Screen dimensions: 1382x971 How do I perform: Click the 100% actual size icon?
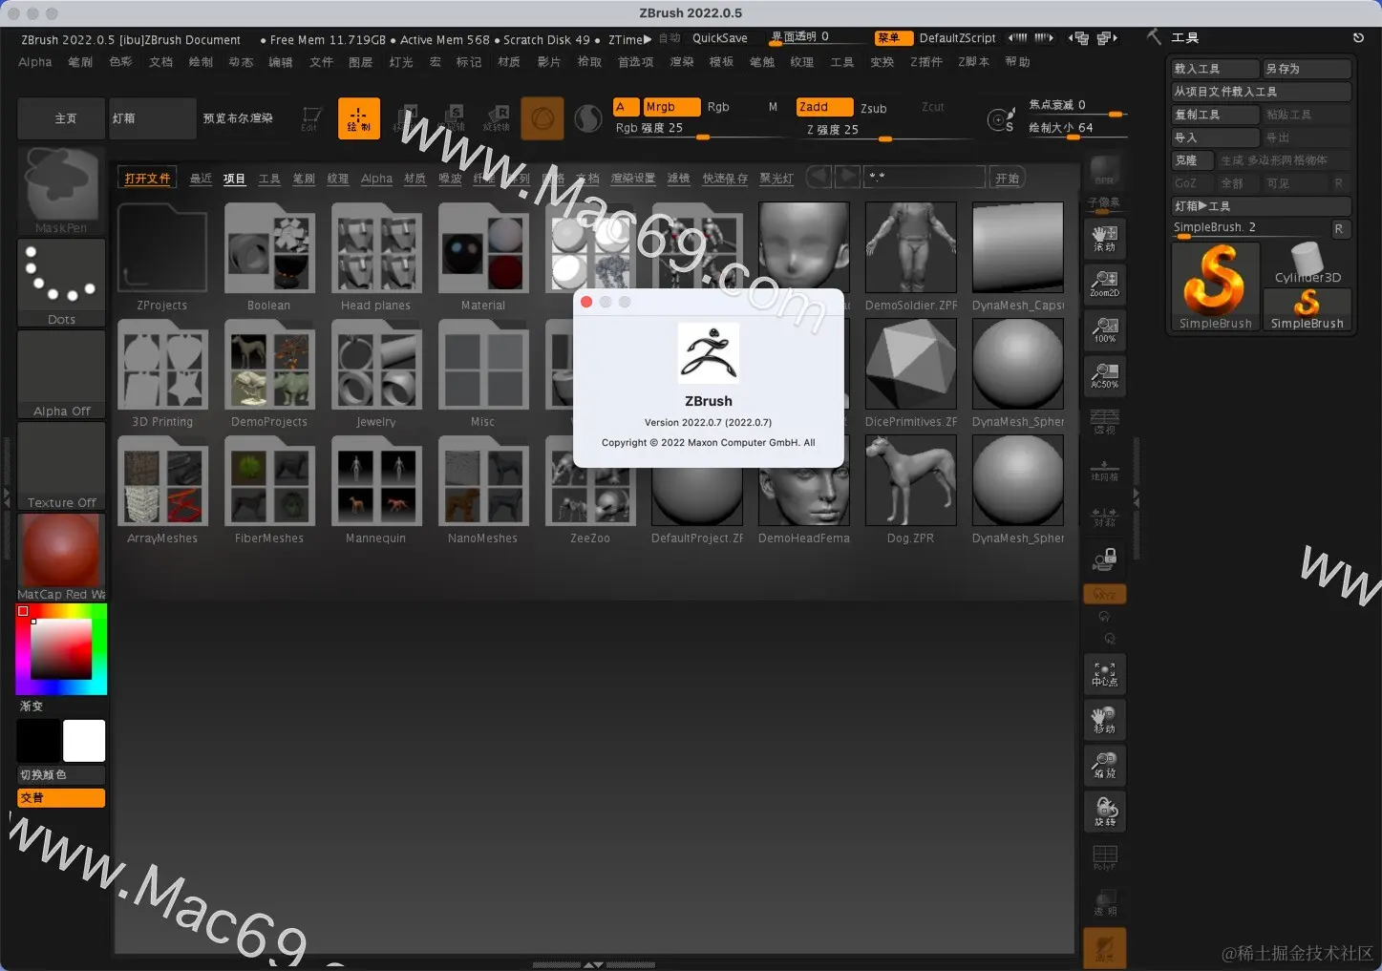tap(1105, 329)
